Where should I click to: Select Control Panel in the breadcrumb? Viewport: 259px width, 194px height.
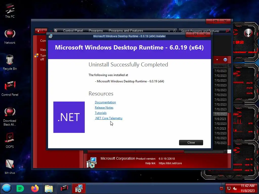(x=73, y=31)
